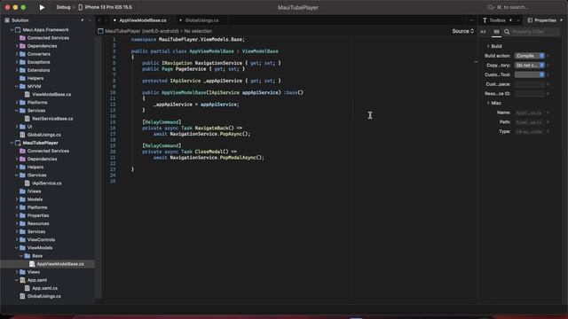Open ViewModelBase.cs file
This screenshot has width=568, height=319.
(51, 95)
